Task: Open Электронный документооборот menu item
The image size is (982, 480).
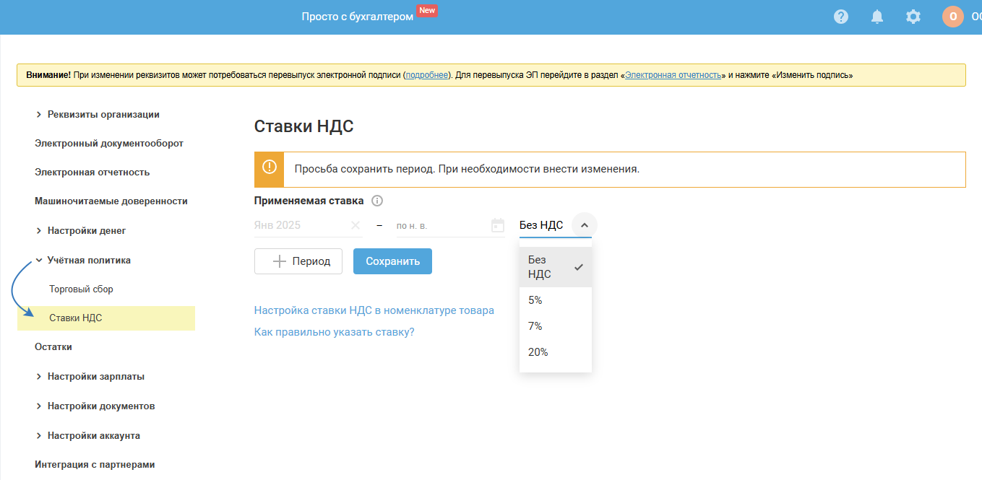Action: click(x=109, y=144)
